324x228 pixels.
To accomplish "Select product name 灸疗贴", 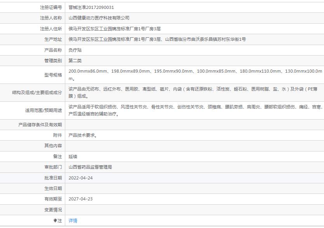I will (75, 50).
